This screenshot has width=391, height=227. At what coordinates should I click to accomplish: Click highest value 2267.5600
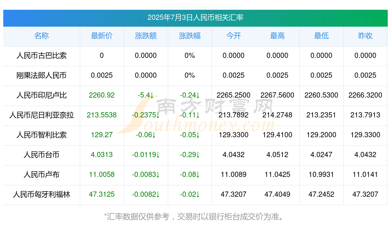click(x=277, y=95)
